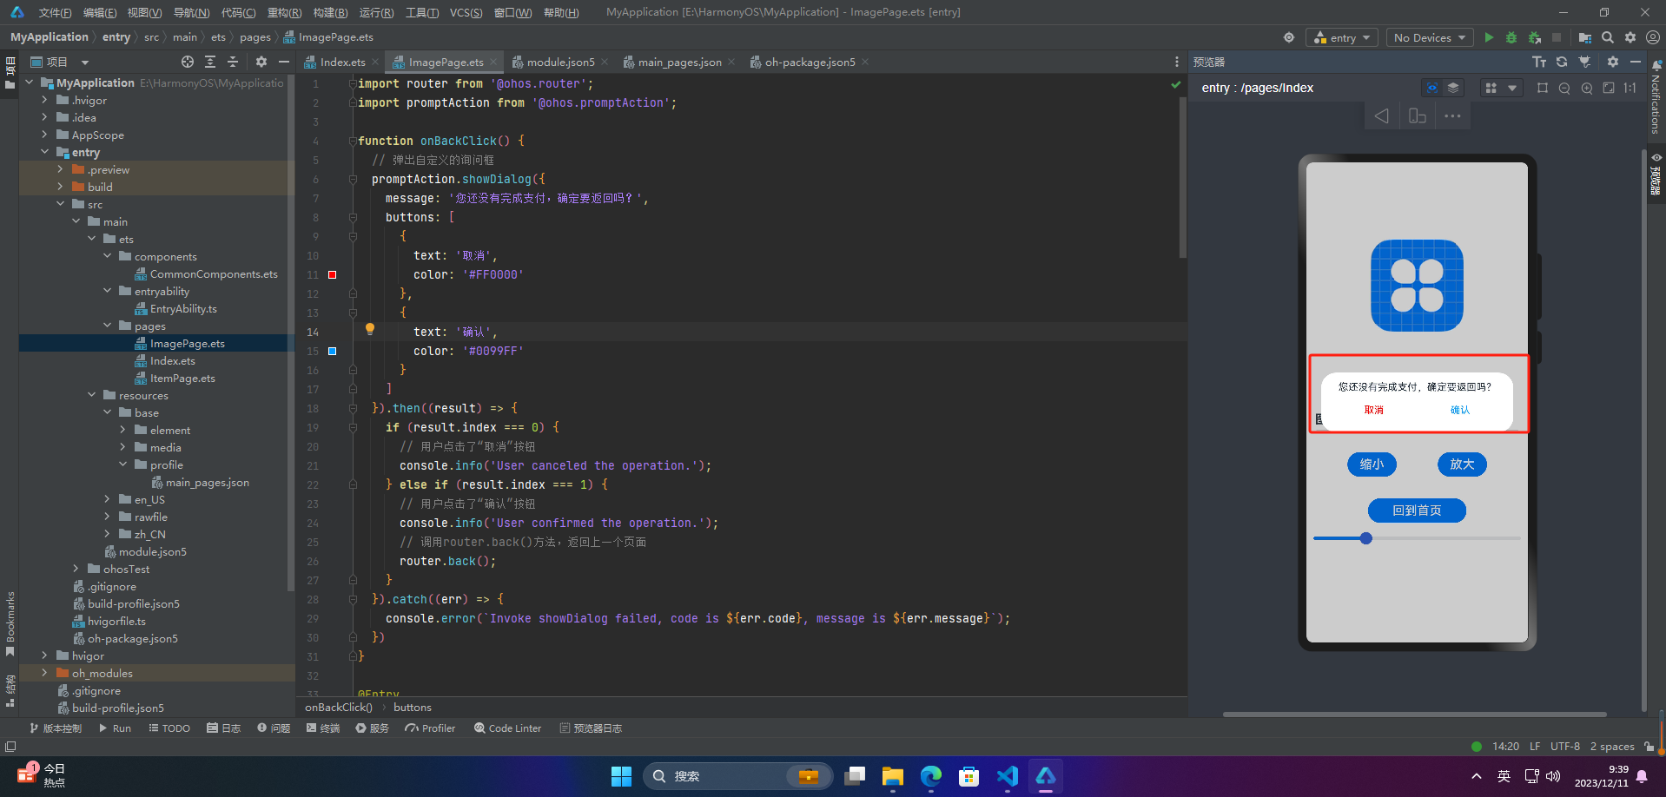Toggle the previewer layers view button
1666x797 pixels.
(1453, 88)
